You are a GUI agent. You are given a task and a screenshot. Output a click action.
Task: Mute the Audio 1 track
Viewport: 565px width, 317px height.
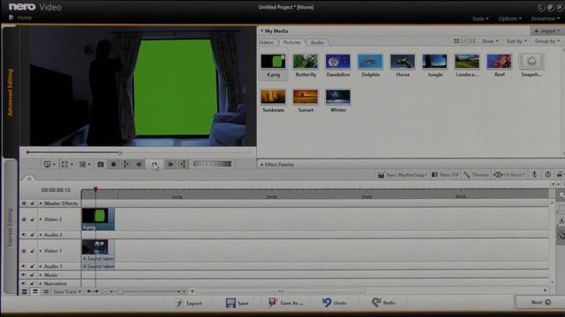pos(24,266)
